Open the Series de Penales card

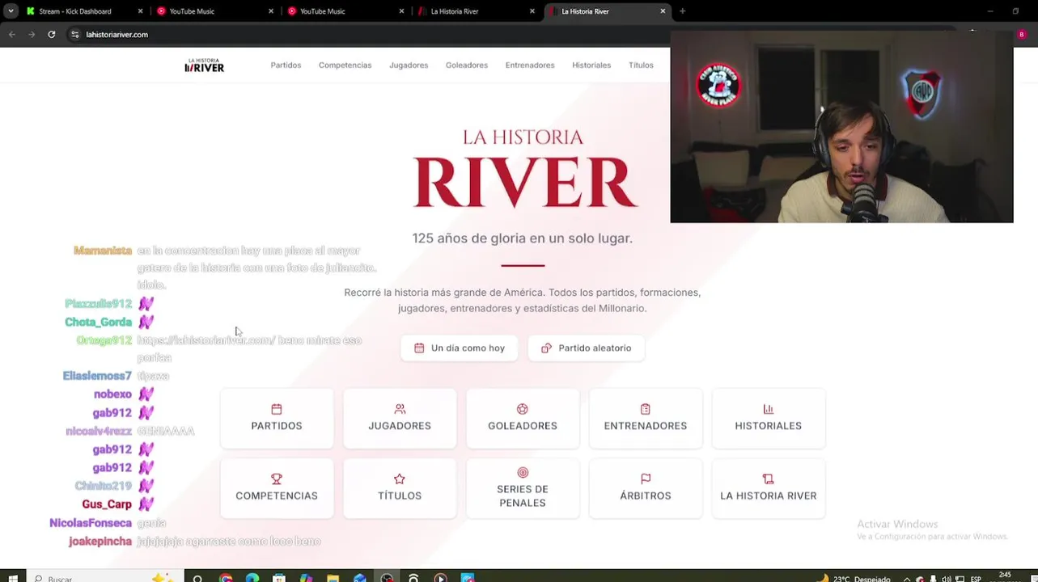pos(523,488)
